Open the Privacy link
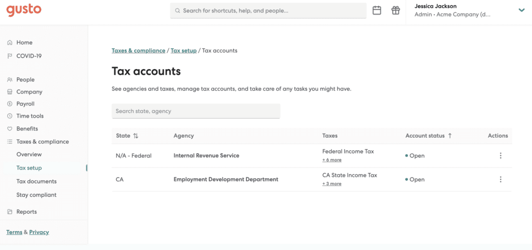 point(39,232)
